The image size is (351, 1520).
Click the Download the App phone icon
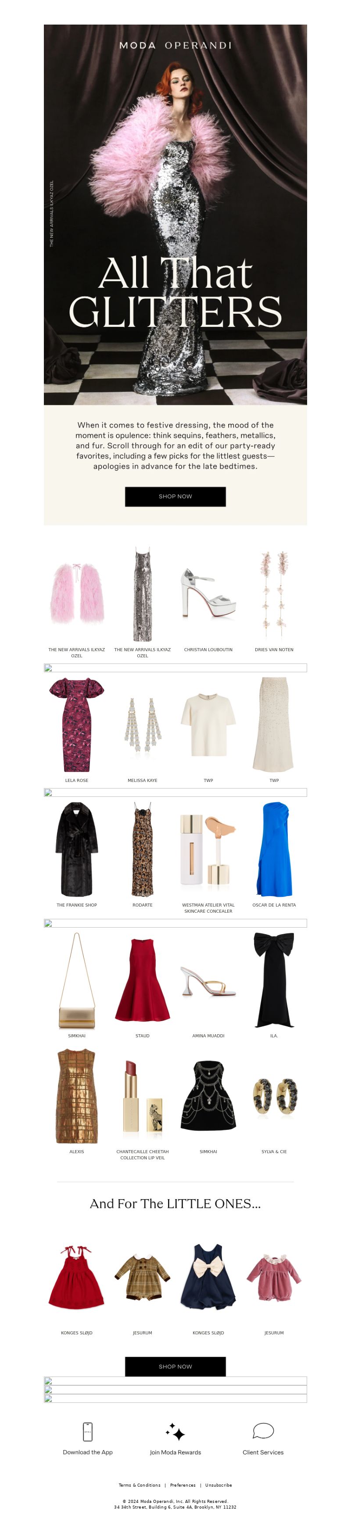[87, 1431]
